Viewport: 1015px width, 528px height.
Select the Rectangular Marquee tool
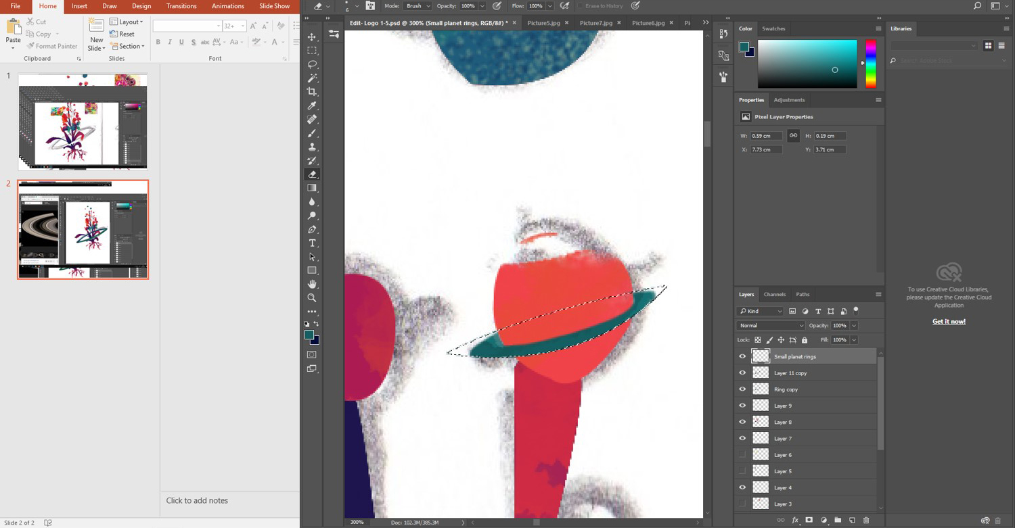[x=312, y=51]
